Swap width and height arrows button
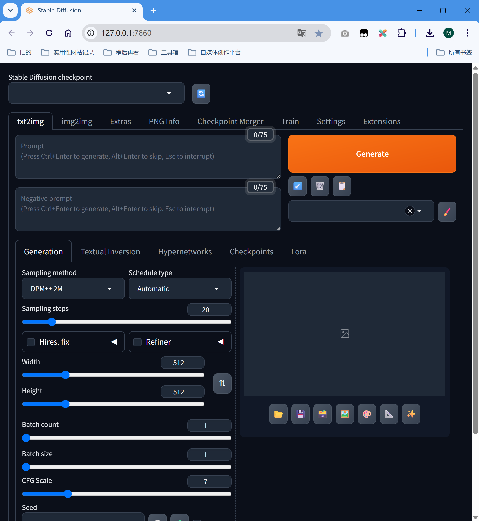The image size is (479, 521). (x=222, y=383)
